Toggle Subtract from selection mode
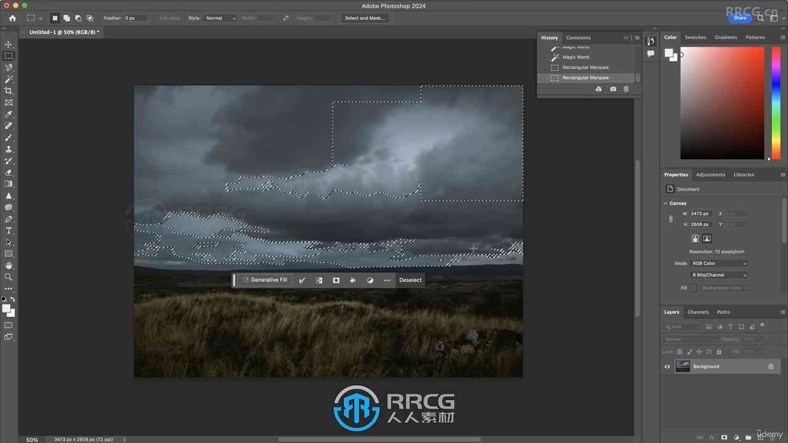788x443 pixels. (78, 18)
